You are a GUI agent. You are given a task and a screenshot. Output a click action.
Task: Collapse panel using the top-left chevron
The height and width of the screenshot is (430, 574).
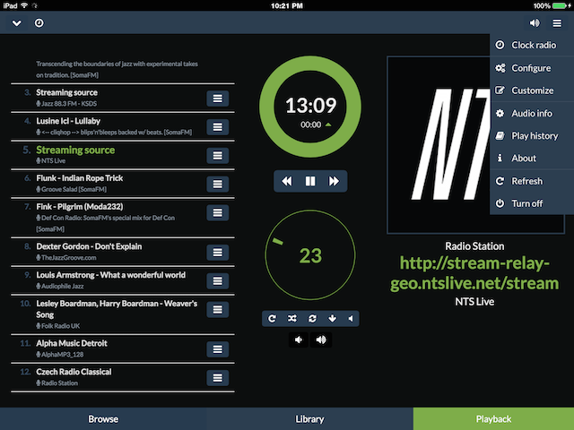tap(16, 23)
